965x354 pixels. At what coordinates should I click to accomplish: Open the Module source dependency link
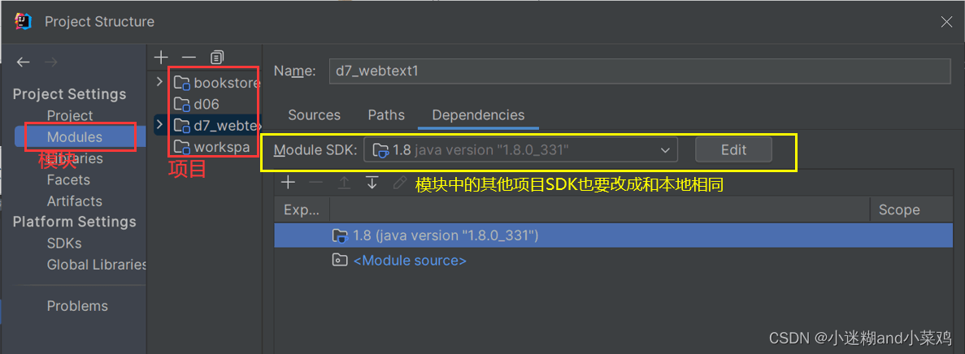tap(410, 261)
